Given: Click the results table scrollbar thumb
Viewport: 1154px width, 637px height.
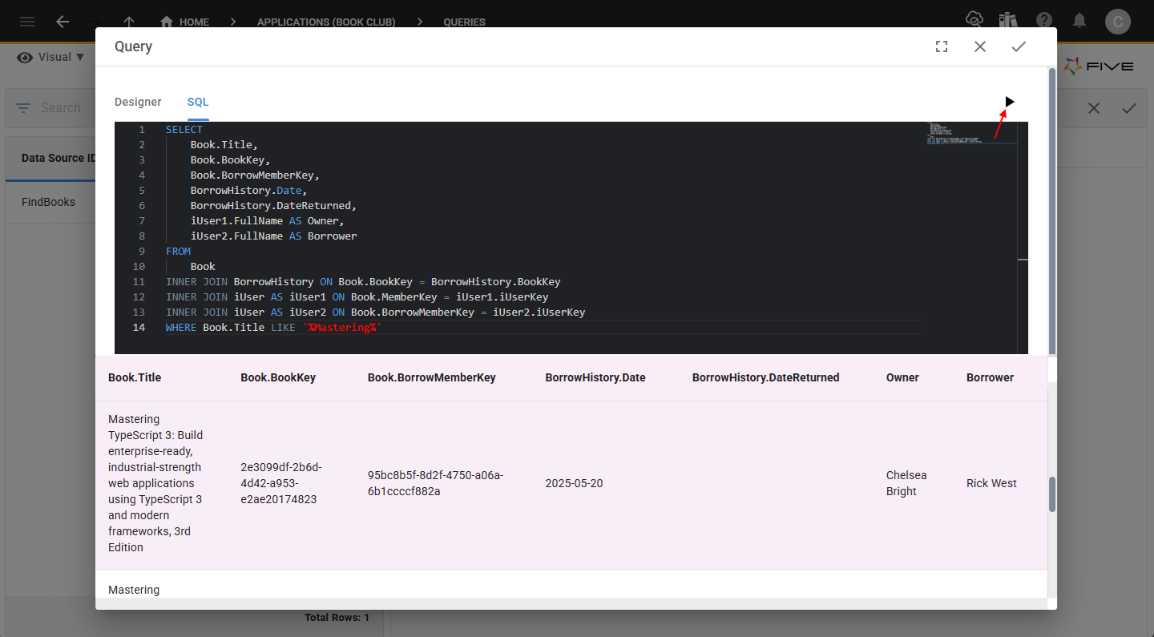Looking at the screenshot, I should click(x=1052, y=494).
